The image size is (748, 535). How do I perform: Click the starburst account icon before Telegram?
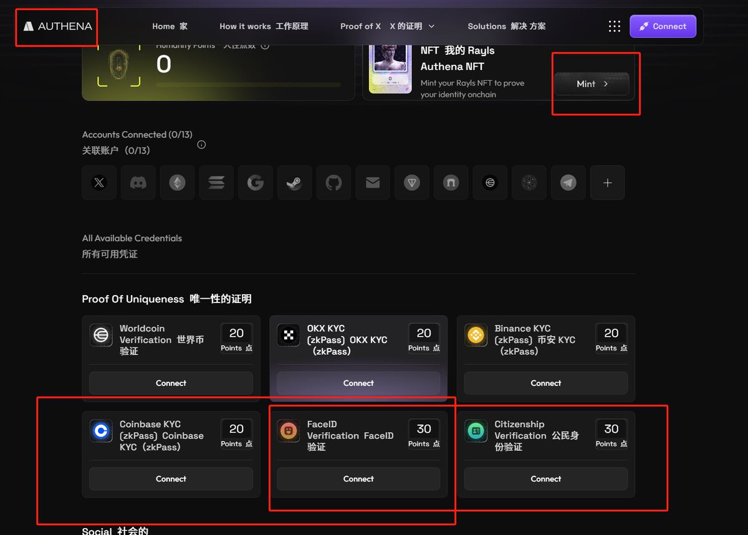pyautogui.click(x=529, y=183)
